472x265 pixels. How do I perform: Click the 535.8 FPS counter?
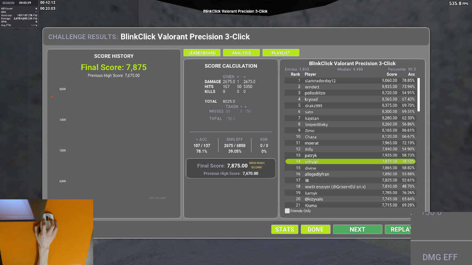[459, 4]
